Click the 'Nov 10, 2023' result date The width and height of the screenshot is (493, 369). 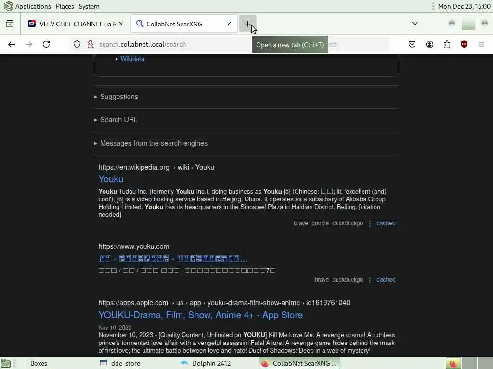(x=115, y=328)
